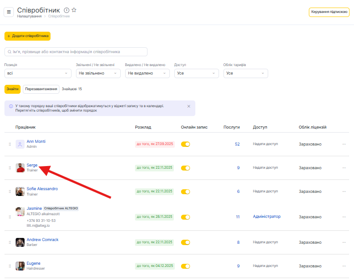Go to Налаштування breadcrumb

coord(29,17)
